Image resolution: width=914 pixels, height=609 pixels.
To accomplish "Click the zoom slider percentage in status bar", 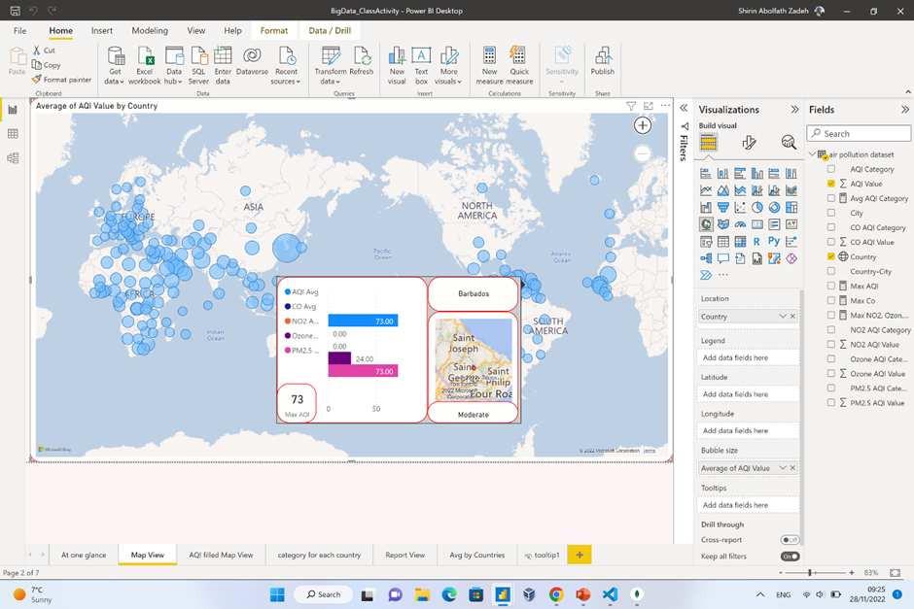I will (872, 573).
